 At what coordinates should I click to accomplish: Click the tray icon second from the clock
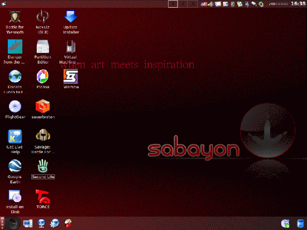coord(254,4)
